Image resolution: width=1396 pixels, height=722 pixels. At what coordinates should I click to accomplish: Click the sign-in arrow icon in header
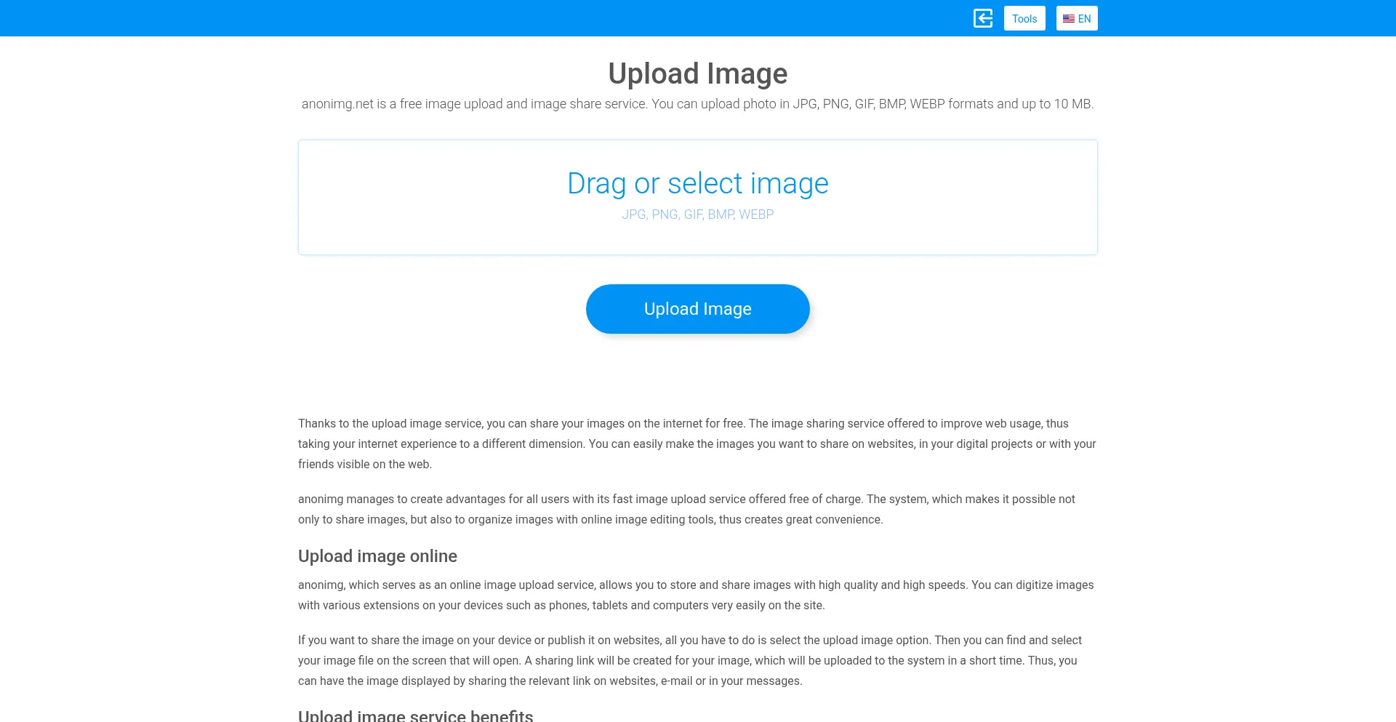[x=983, y=18]
